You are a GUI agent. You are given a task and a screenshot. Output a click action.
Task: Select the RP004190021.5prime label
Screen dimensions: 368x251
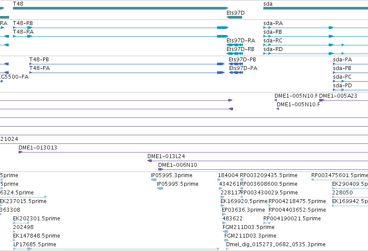pyautogui.click(x=292, y=219)
